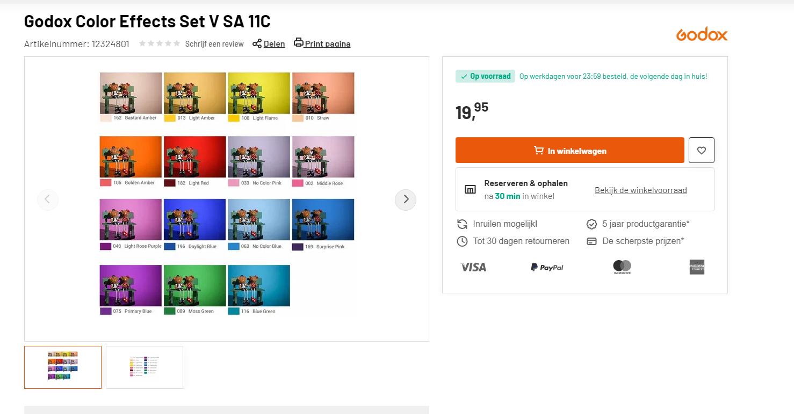
Task: Click the PayPal payment logo
Action: pyautogui.click(x=547, y=267)
